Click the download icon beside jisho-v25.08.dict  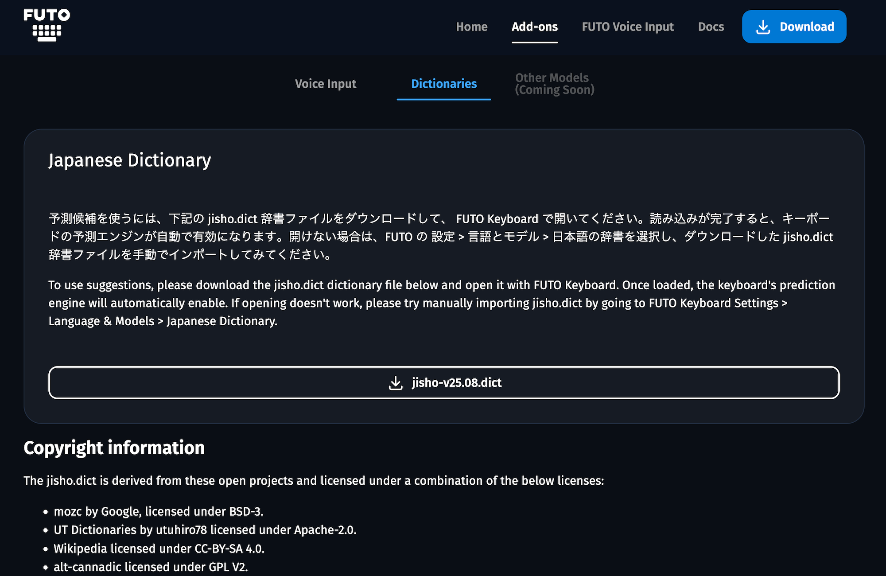pyautogui.click(x=396, y=383)
